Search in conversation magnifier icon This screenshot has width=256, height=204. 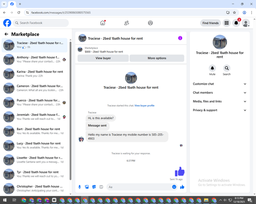point(227,68)
